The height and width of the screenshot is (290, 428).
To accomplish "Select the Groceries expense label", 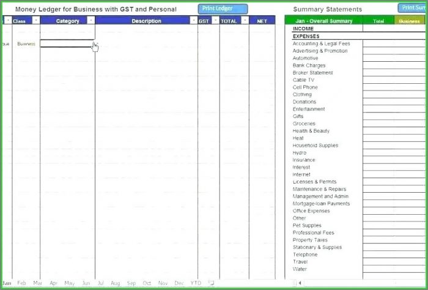I will [x=304, y=124].
